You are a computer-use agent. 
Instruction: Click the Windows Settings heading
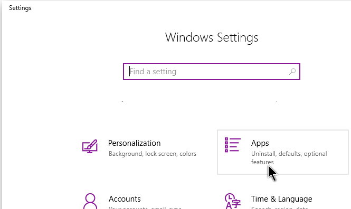[x=212, y=37]
